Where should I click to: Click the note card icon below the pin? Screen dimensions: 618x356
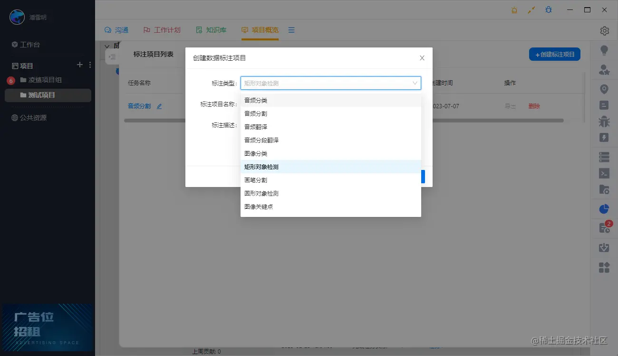[604, 105]
